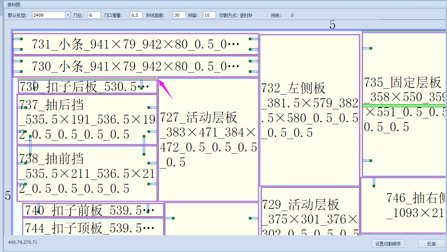Click the coordinates readout 440.79,270.71
The image size is (447, 252).
click(x=22, y=242)
